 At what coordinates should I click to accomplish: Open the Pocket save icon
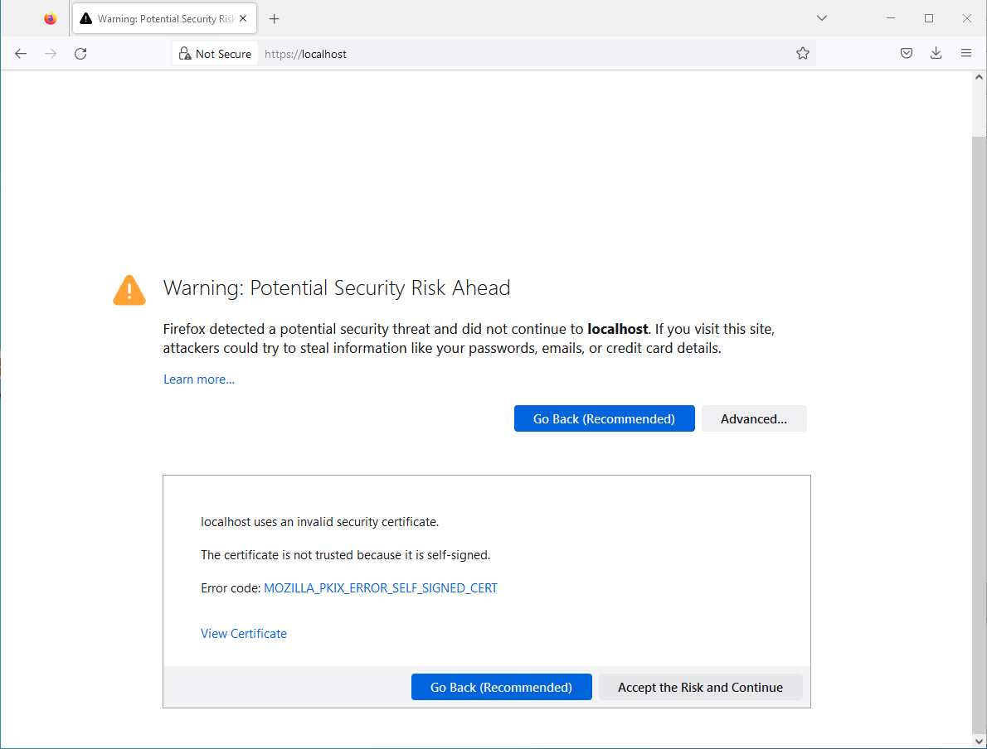click(906, 53)
